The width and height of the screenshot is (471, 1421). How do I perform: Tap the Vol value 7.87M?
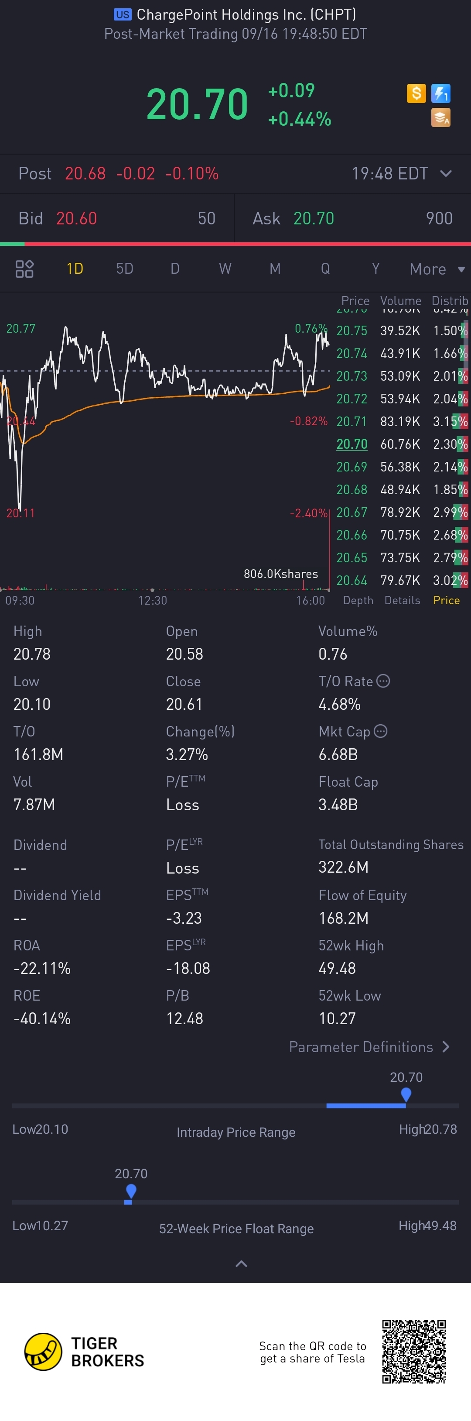[34, 805]
